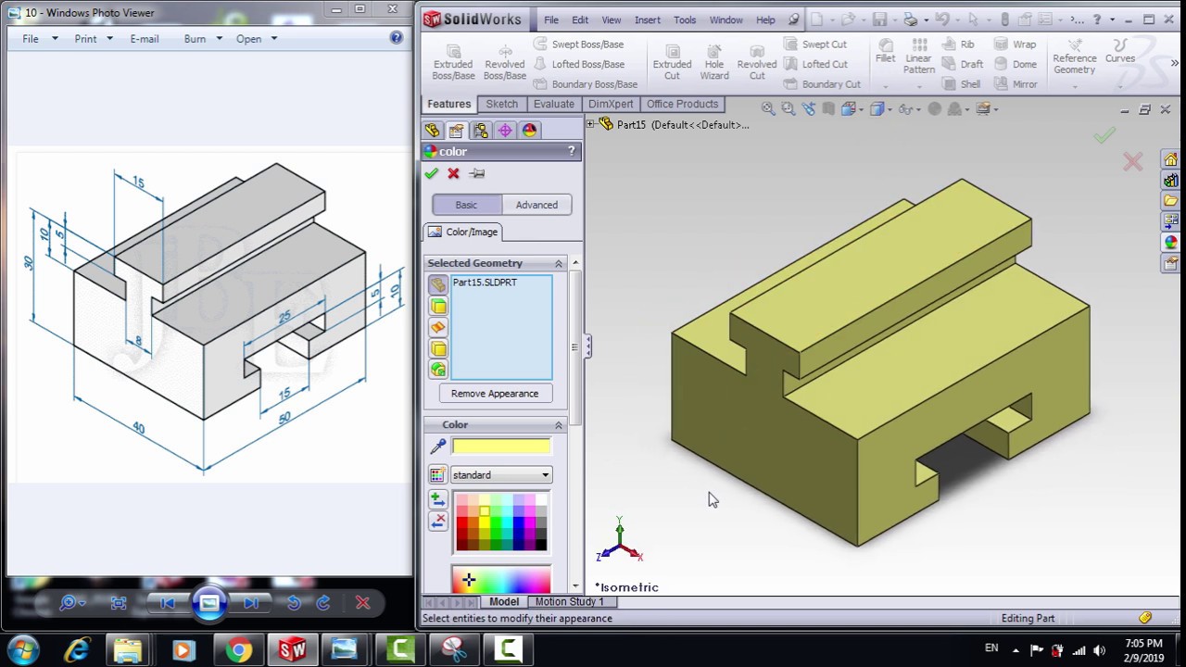The width and height of the screenshot is (1186, 667).
Task: Expand Part15 tree in flyout
Action: coord(590,124)
